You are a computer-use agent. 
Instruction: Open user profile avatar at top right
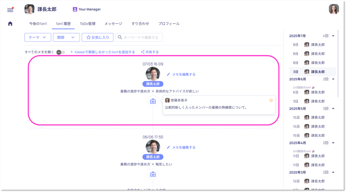[x=333, y=9]
